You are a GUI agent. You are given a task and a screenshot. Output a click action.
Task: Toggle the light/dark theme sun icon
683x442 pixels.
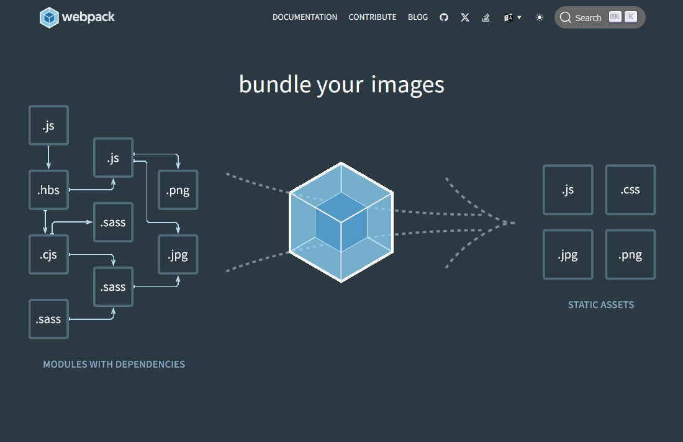[x=540, y=17]
